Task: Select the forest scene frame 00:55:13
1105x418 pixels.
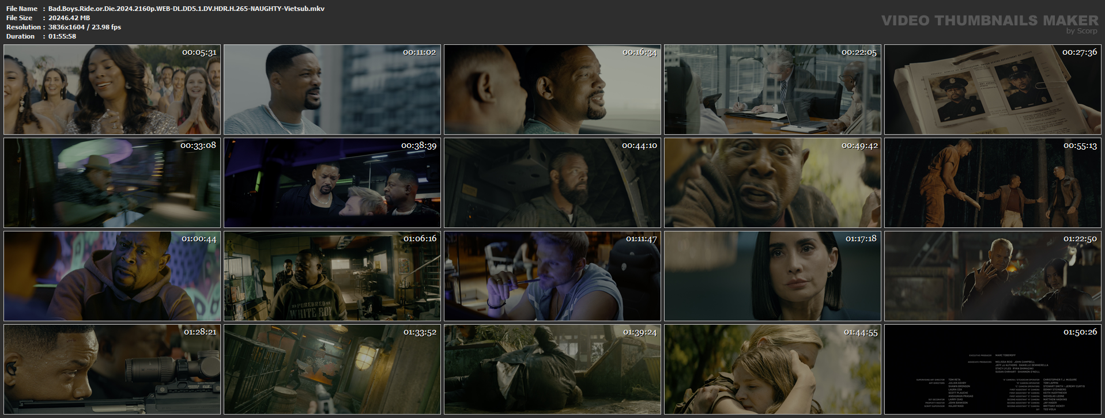Action: tap(993, 183)
